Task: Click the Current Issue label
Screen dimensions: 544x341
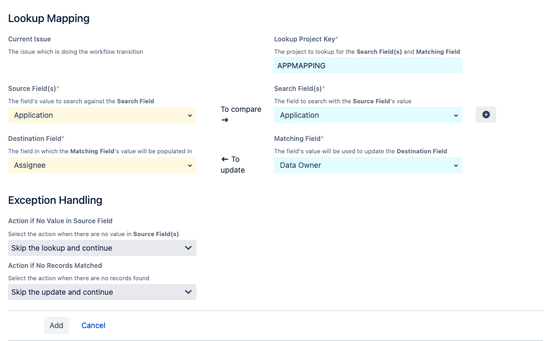Action: pyautogui.click(x=29, y=39)
